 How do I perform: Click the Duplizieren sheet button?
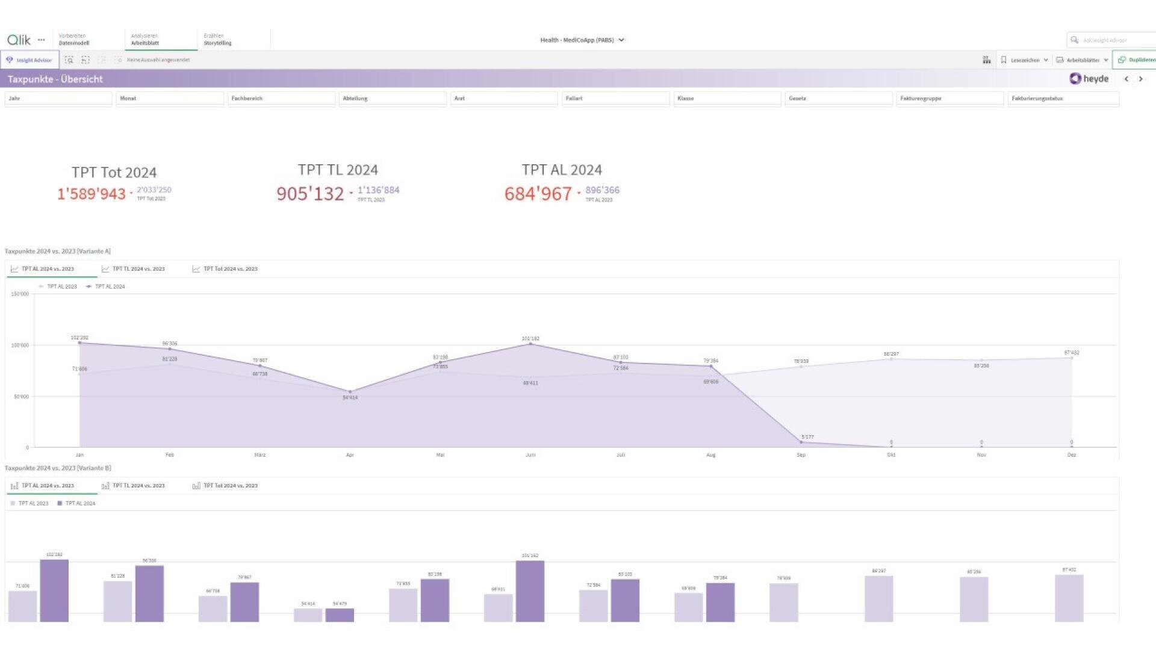[x=1136, y=60]
